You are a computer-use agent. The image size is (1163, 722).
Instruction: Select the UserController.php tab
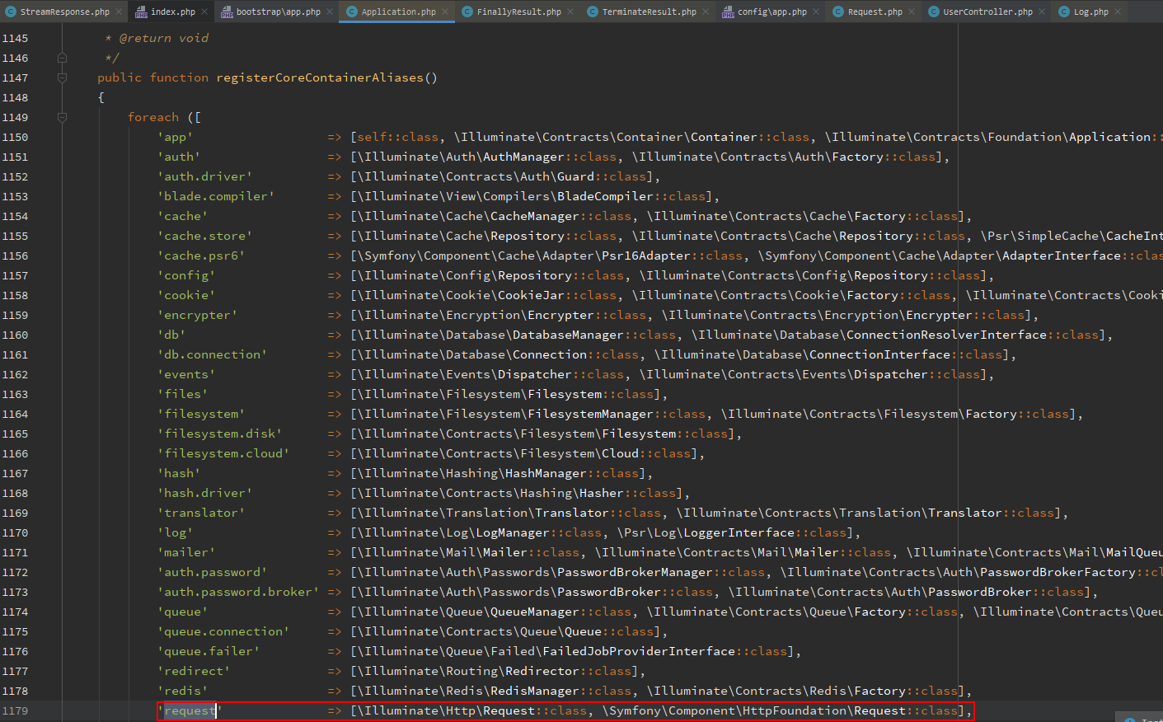[987, 12]
